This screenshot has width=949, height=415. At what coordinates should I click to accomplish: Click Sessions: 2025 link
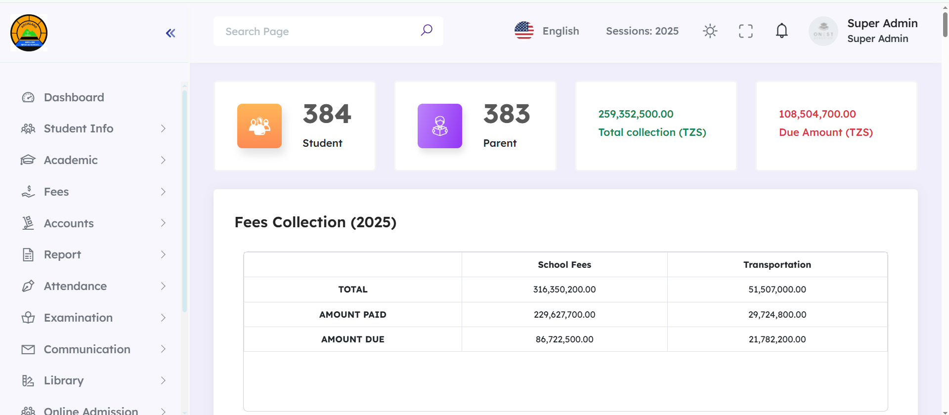(642, 31)
